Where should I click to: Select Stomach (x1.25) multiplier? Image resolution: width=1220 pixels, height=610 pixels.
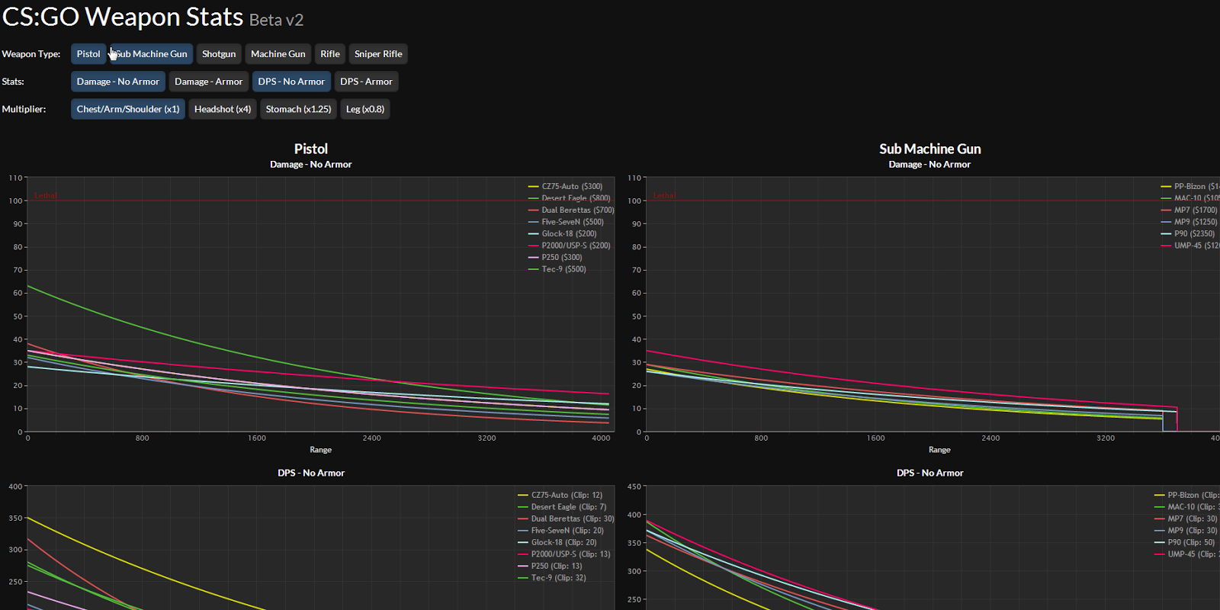[x=298, y=109]
